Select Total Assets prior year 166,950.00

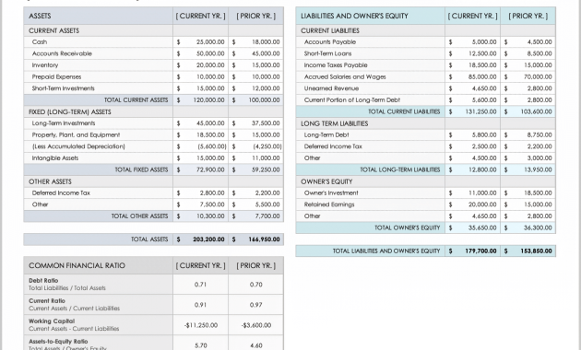(x=264, y=239)
